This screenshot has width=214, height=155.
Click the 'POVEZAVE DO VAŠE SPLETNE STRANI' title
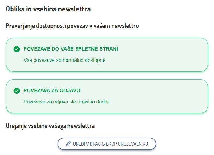71,49
